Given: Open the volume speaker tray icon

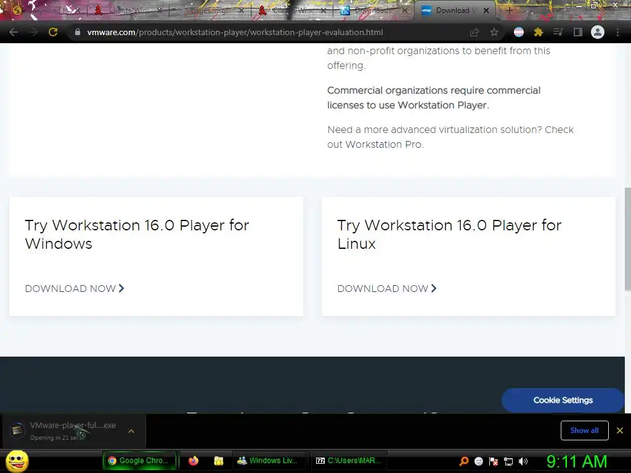Looking at the screenshot, I should pos(523,461).
